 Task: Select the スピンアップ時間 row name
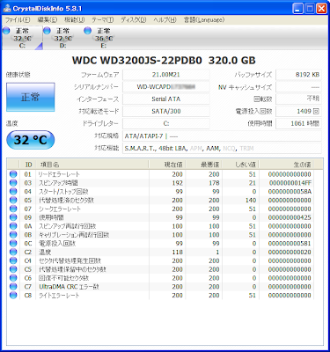(58, 183)
